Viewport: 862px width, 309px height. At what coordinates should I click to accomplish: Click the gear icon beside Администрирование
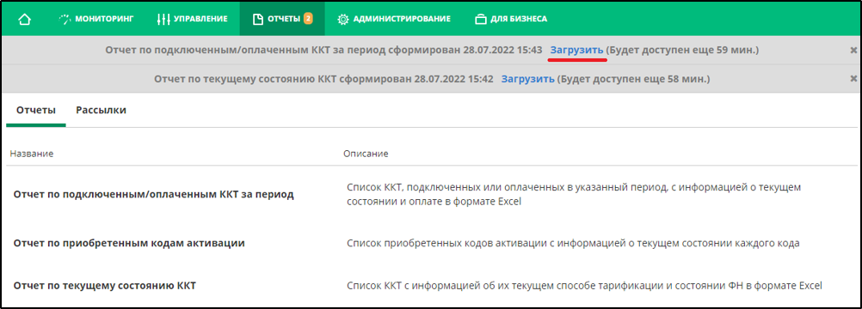coord(343,19)
